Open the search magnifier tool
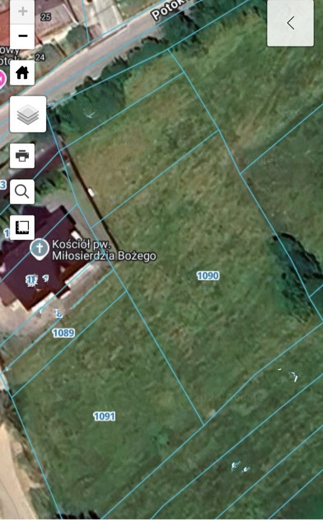This screenshot has width=323, height=520. point(22,192)
